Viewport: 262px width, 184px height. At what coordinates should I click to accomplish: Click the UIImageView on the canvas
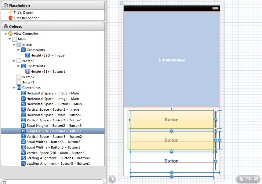tap(171, 60)
